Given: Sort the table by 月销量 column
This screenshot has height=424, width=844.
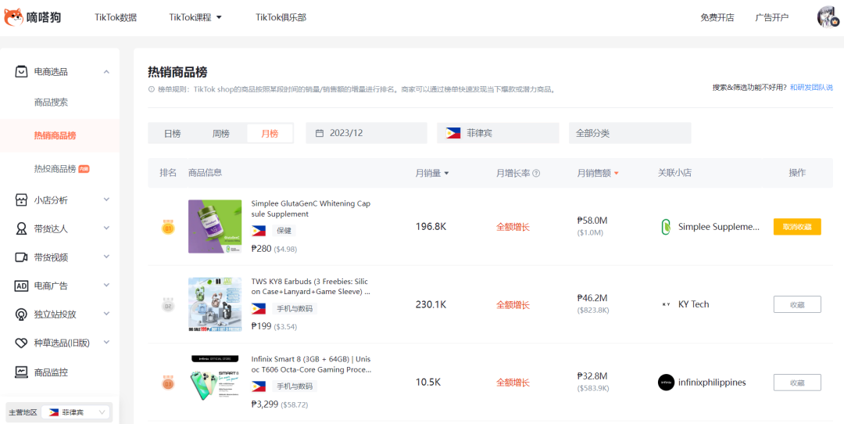Looking at the screenshot, I should click(432, 173).
